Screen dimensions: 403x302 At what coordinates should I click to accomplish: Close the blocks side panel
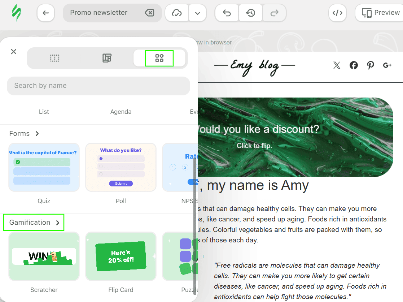tap(14, 52)
